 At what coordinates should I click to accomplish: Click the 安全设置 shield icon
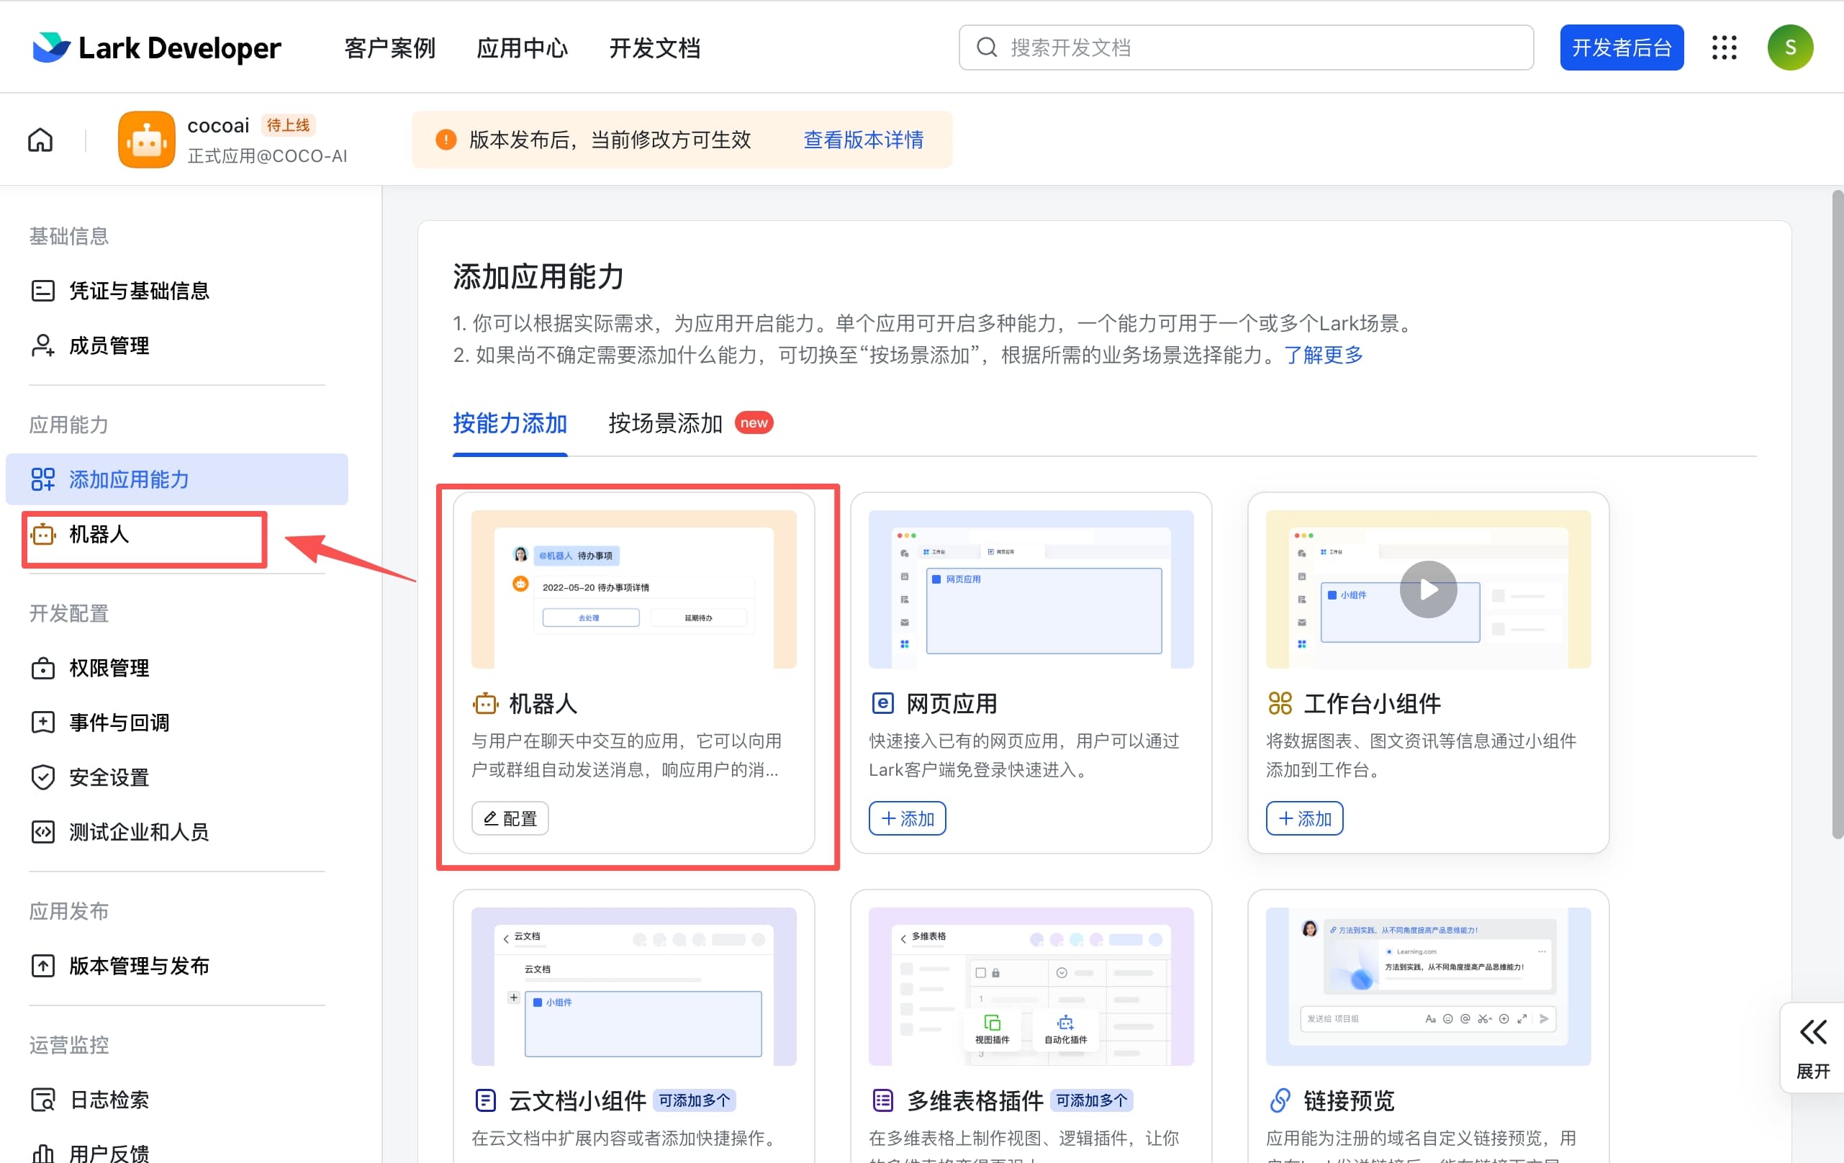[x=44, y=777]
